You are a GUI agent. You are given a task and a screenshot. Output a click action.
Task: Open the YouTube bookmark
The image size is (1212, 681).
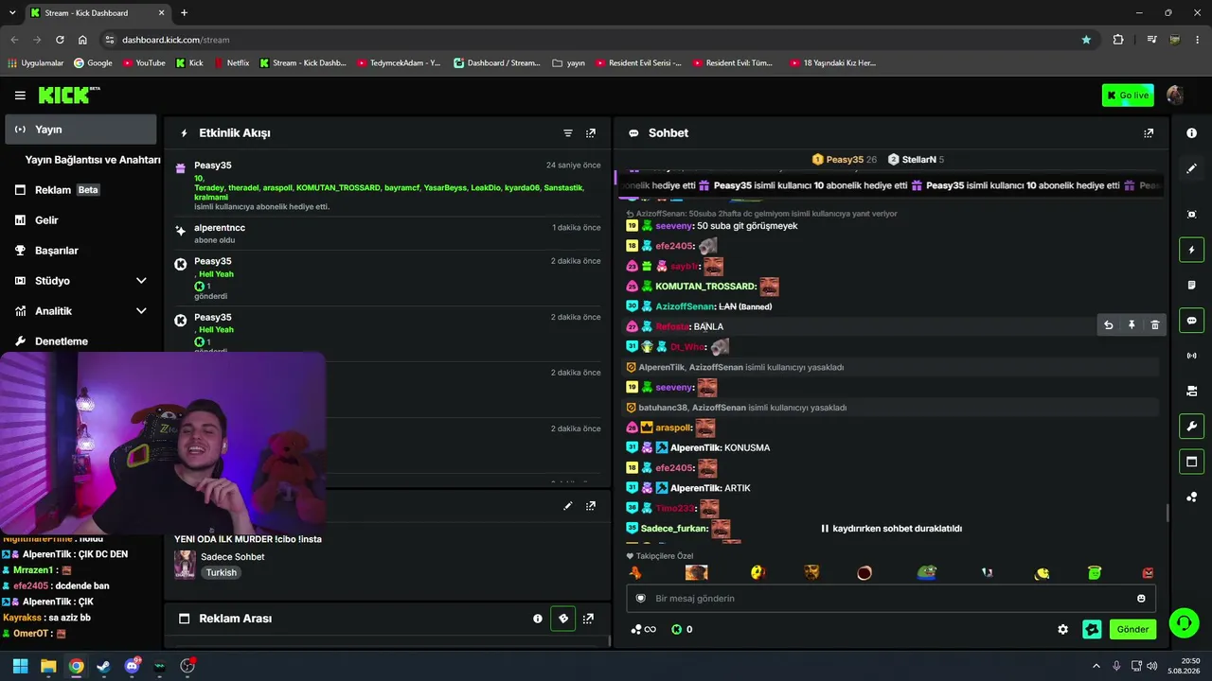143,63
